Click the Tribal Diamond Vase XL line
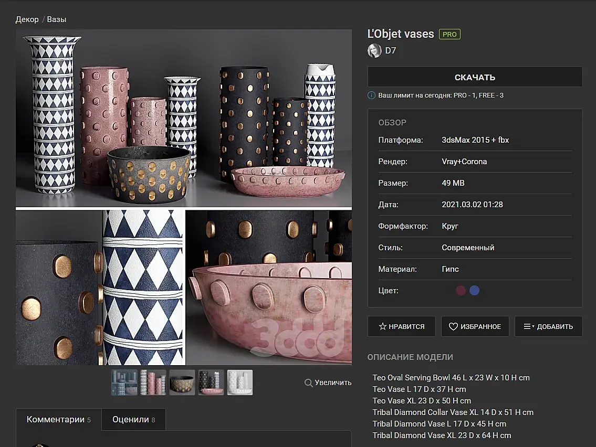The width and height of the screenshot is (596, 447). click(x=442, y=435)
